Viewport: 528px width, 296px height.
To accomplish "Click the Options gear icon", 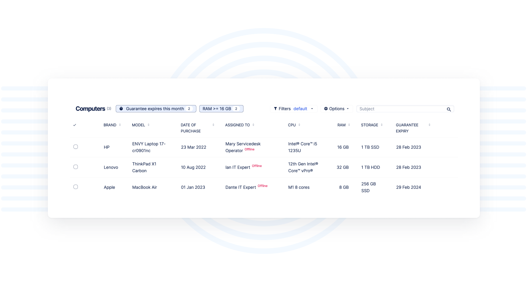I will pyautogui.click(x=326, y=109).
